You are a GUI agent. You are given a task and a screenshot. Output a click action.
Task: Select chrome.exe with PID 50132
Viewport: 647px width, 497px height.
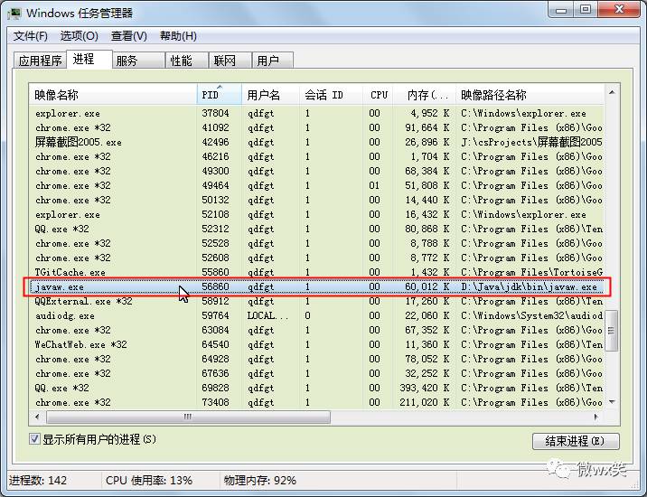316,200
